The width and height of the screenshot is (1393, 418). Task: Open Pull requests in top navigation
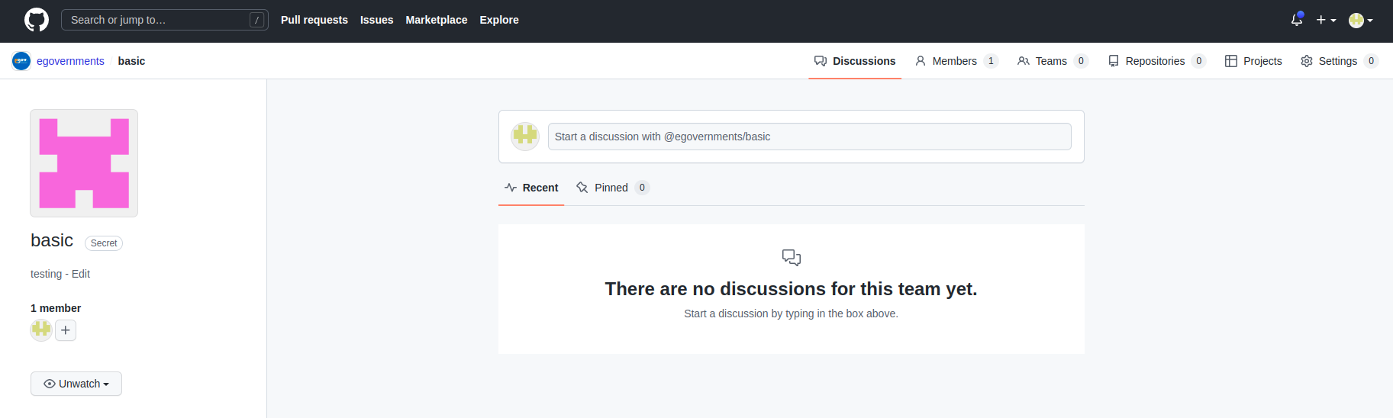314,20
